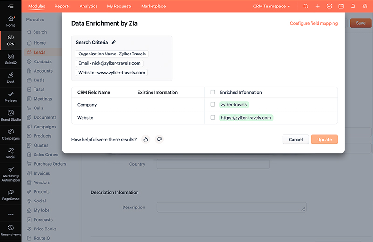Check the Enriched Information select-all checkbox

[213, 92]
